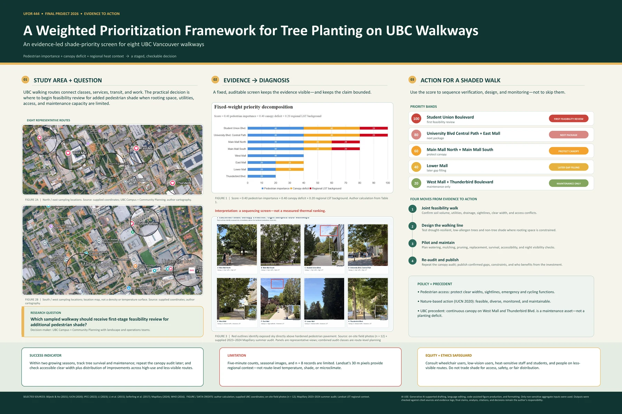This screenshot has width=622, height=414.
Task: Click the MAINTENANCE ONLY pill
Action: 568,184
